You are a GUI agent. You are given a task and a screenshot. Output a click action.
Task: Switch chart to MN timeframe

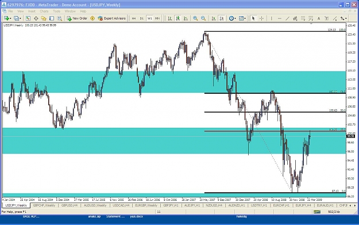(x=157, y=18)
